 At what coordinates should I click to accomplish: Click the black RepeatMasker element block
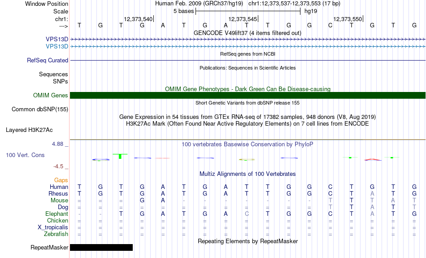(101, 247)
